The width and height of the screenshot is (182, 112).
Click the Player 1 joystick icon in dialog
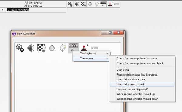click(84, 48)
